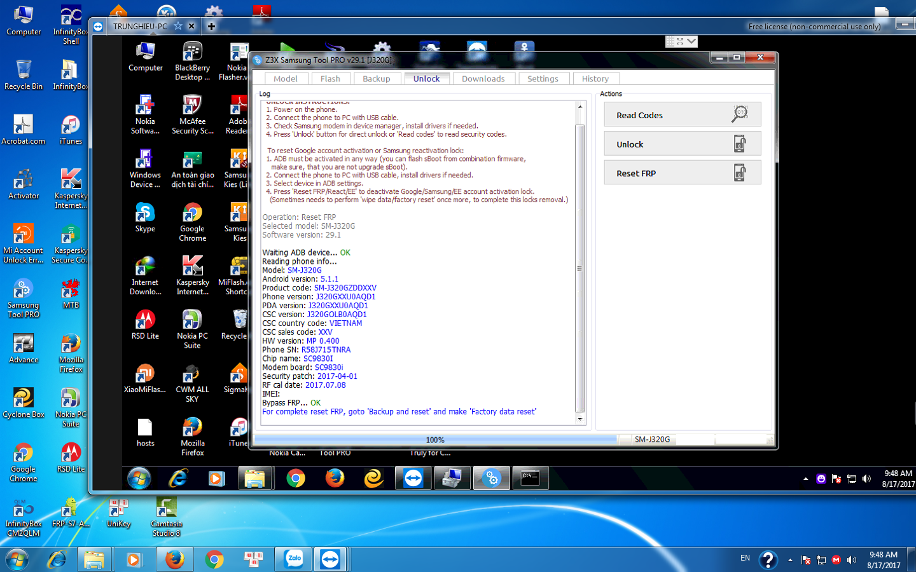The height and width of the screenshot is (572, 916).
Task: Open Zalo from local taskbar
Action: pos(294,559)
